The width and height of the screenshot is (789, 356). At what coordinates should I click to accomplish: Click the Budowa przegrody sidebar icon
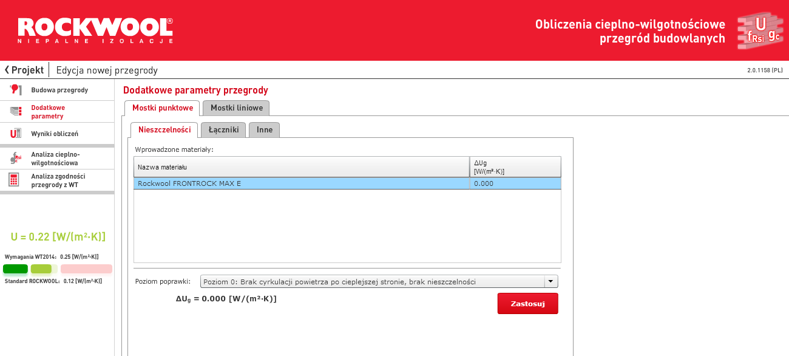tap(16, 90)
